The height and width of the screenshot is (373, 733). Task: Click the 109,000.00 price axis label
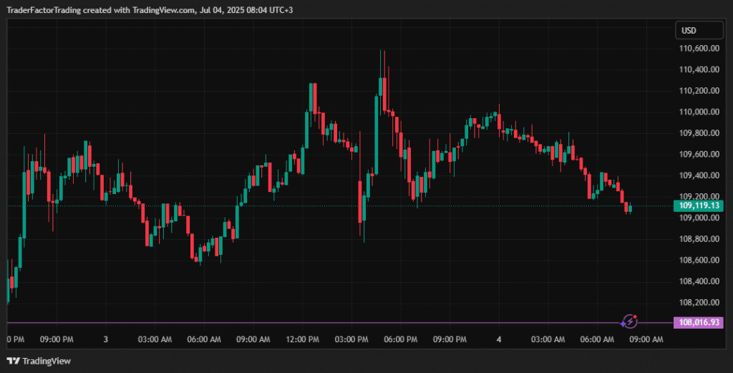coord(699,218)
